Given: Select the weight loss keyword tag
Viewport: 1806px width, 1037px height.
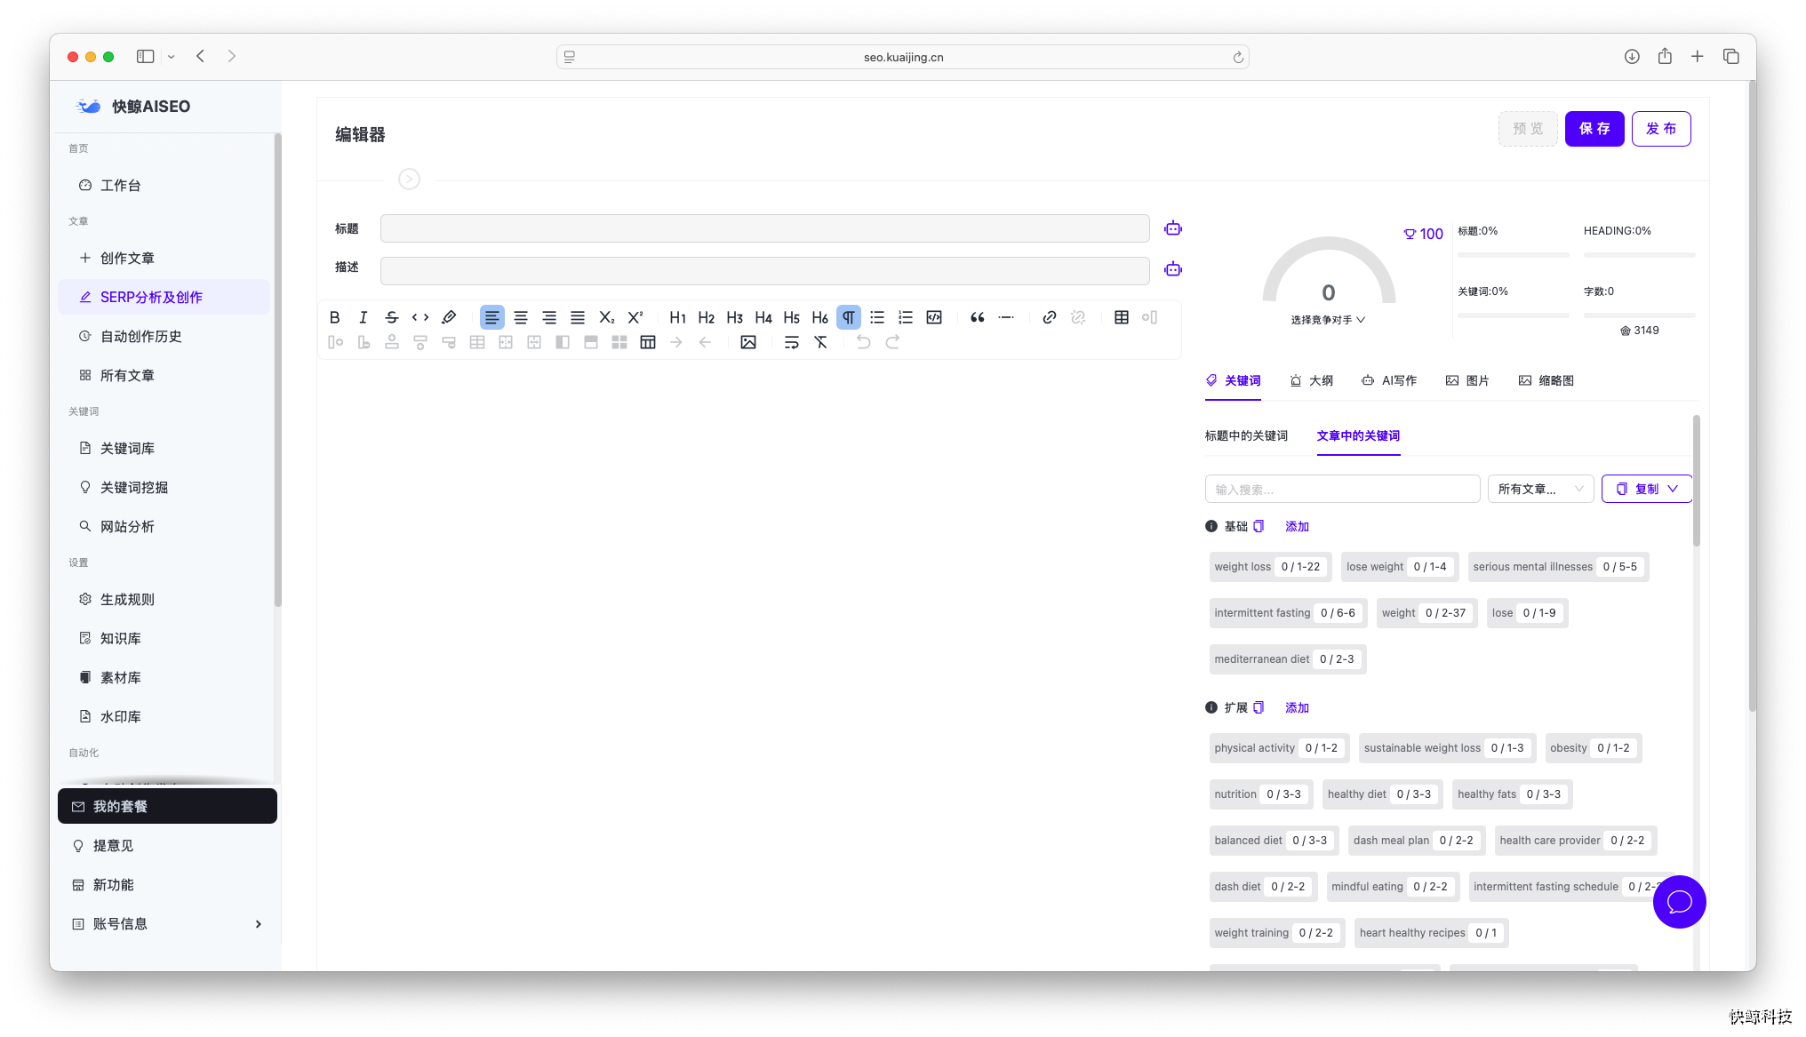Looking at the screenshot, I should tap(1269, 567).
